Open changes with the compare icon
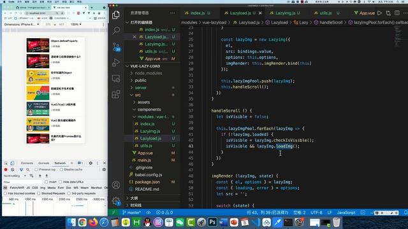Image resolution: width=408 pixels, height=229 pixels. pyautogui.click(x=388, y=13)
